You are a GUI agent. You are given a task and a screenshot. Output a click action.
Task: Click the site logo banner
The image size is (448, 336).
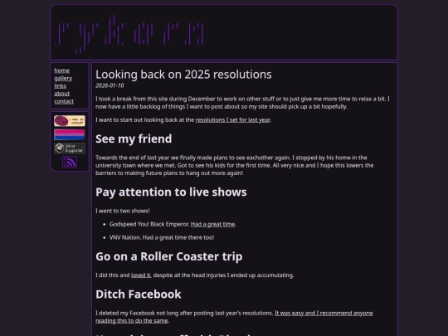pyautogui.click(x=129, y=34)
